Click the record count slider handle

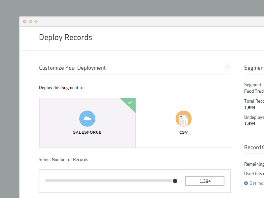pyautogui.click(x=175, y=181)
